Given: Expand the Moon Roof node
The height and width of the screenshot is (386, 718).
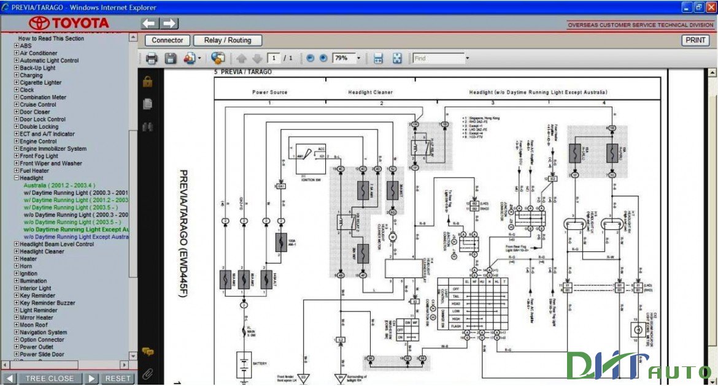Looking at the screenshot, I should click(x=17, y=325).
